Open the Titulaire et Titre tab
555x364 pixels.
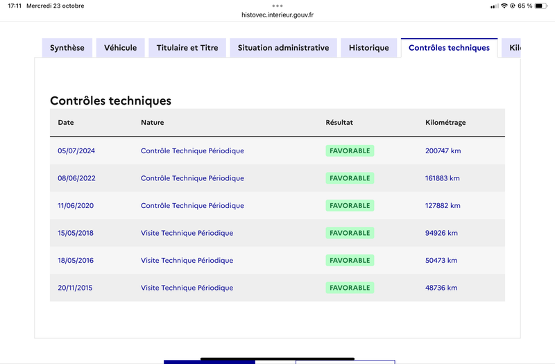click(187, 48)
